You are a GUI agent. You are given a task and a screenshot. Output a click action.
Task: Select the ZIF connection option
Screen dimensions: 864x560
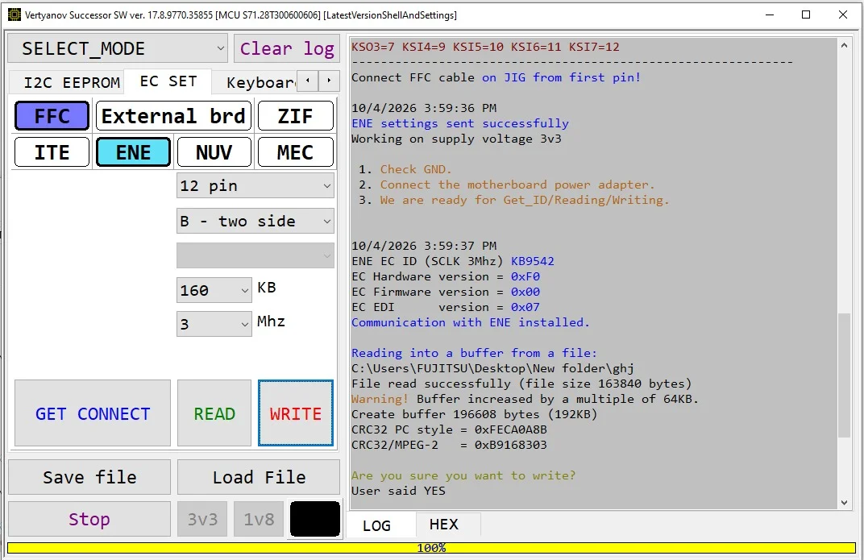tap(295, 116)
